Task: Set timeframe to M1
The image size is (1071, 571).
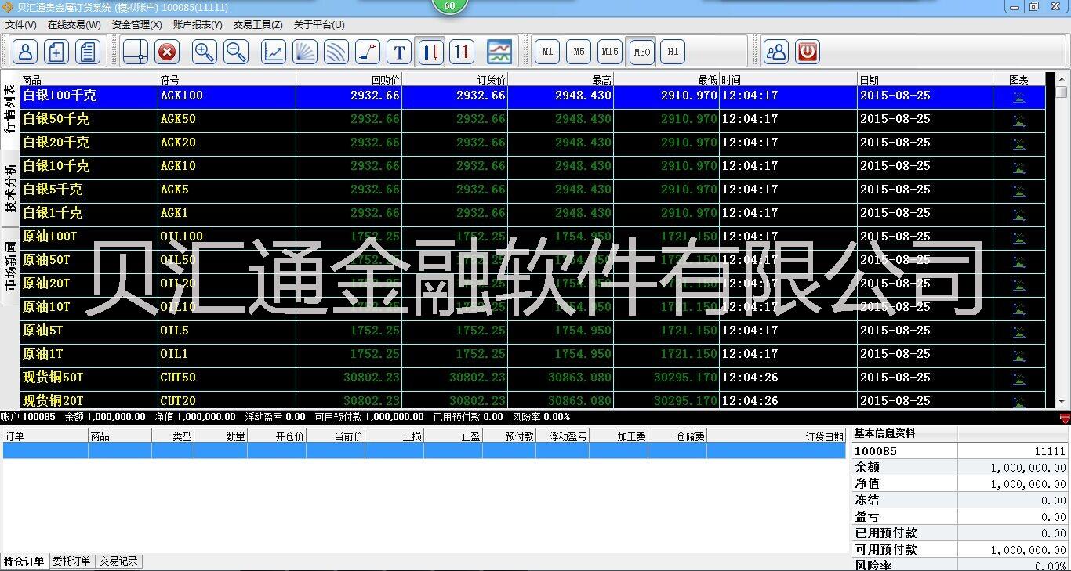Action: [547, 52]
